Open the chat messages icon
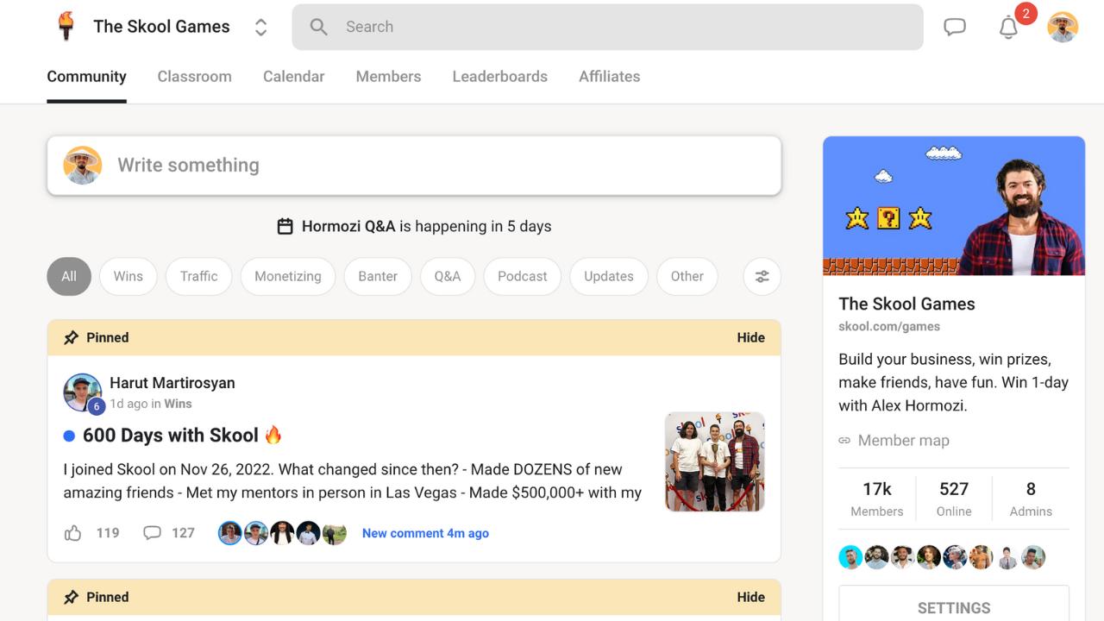 tap(955, 27)
